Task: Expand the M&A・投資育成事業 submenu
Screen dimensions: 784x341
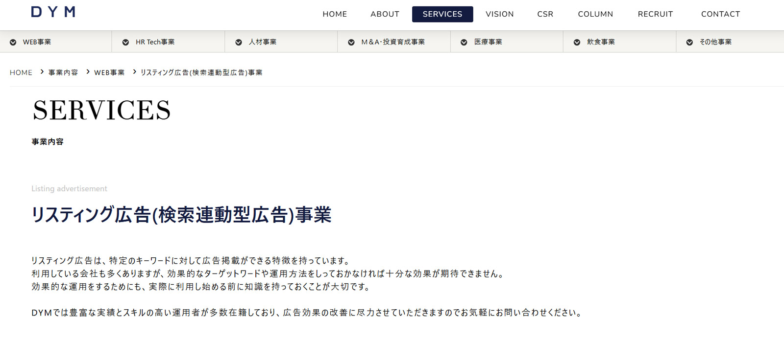Action: 394,42
